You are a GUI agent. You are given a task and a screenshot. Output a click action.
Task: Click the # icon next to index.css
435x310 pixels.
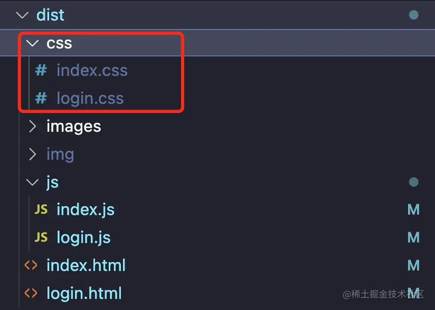[x=41, y=70]
